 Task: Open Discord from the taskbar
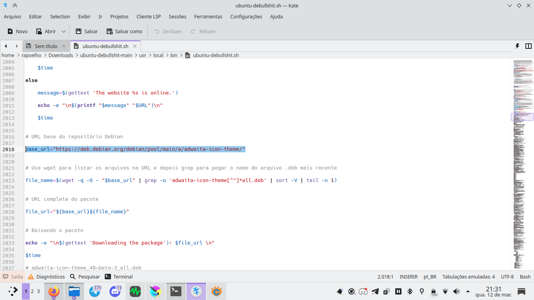[115, 291]
